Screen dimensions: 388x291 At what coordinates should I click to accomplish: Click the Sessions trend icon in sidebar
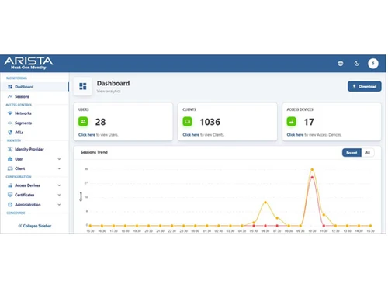coord(10,96)
